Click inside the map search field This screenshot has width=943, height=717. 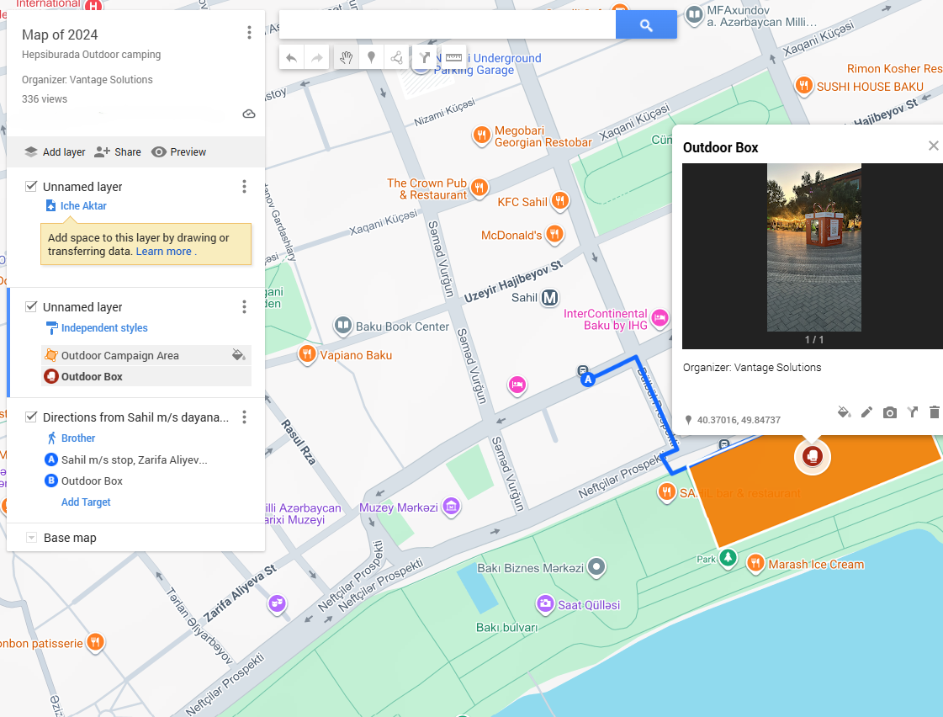(447, 25)
